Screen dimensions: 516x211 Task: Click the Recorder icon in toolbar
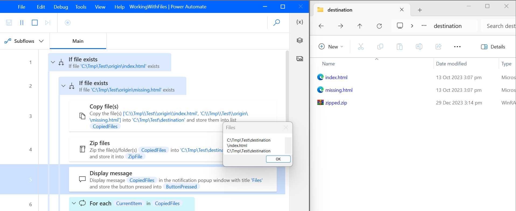[68, 23]
